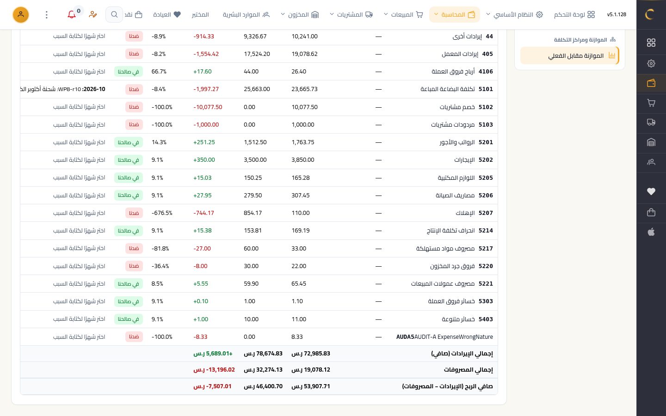Click the reason note on the 5101 row
The width and height of the screenshot is (666, 416).
click(63, 89)
